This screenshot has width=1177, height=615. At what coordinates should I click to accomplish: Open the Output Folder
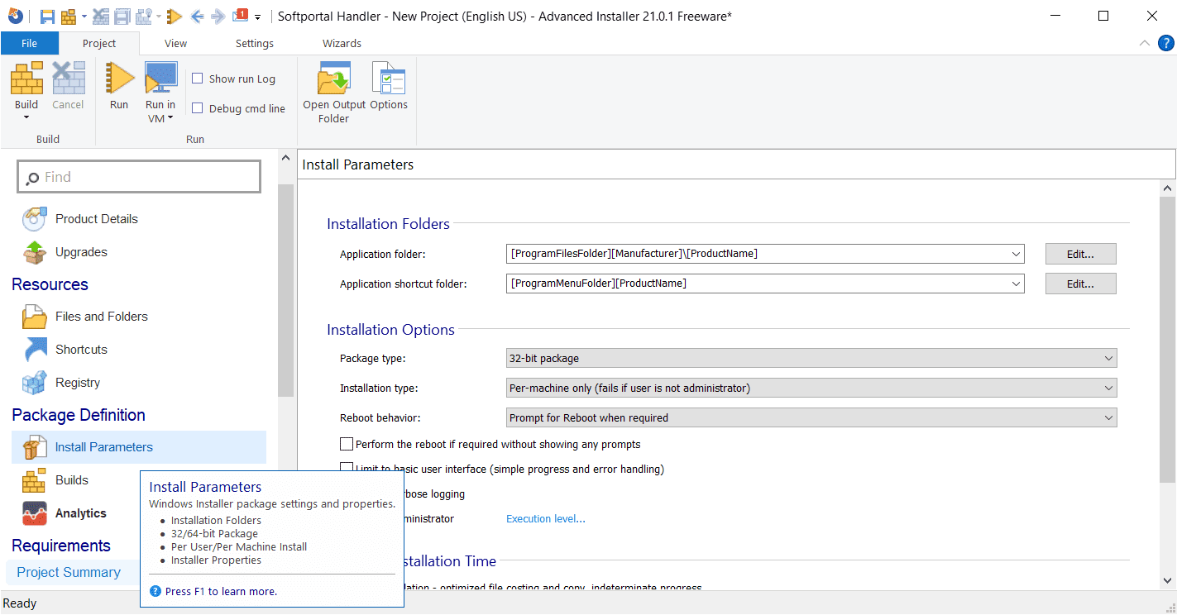pos(334,81)
